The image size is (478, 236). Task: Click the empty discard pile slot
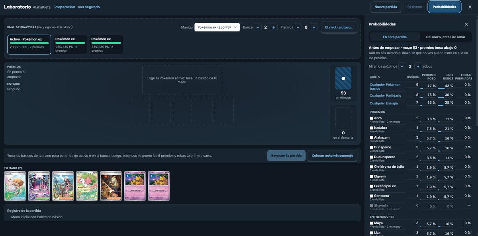[343, 118]
